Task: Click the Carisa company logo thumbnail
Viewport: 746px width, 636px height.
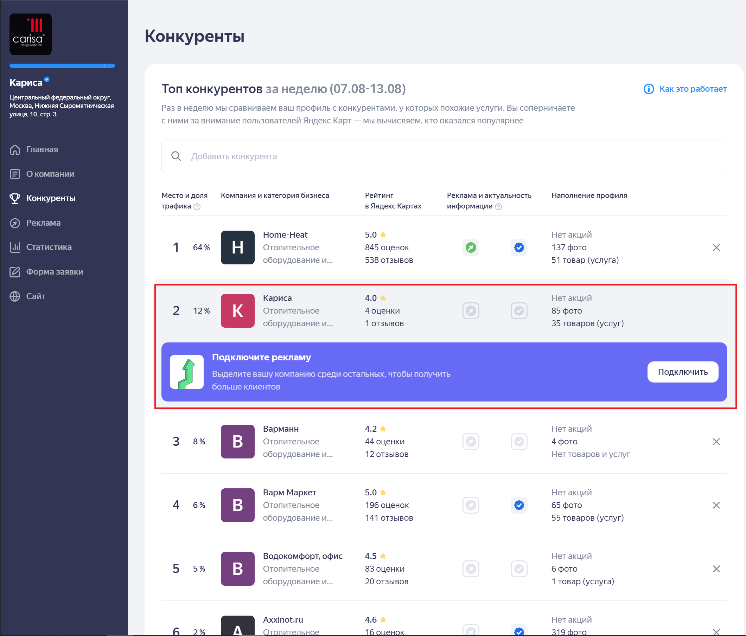Action: (x=31, y=34)
